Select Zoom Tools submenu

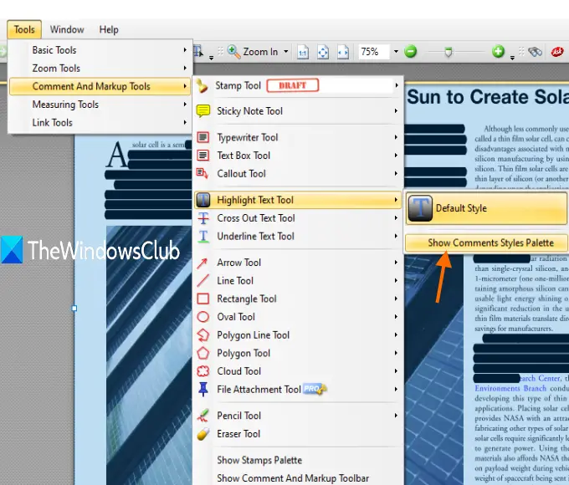100,69
